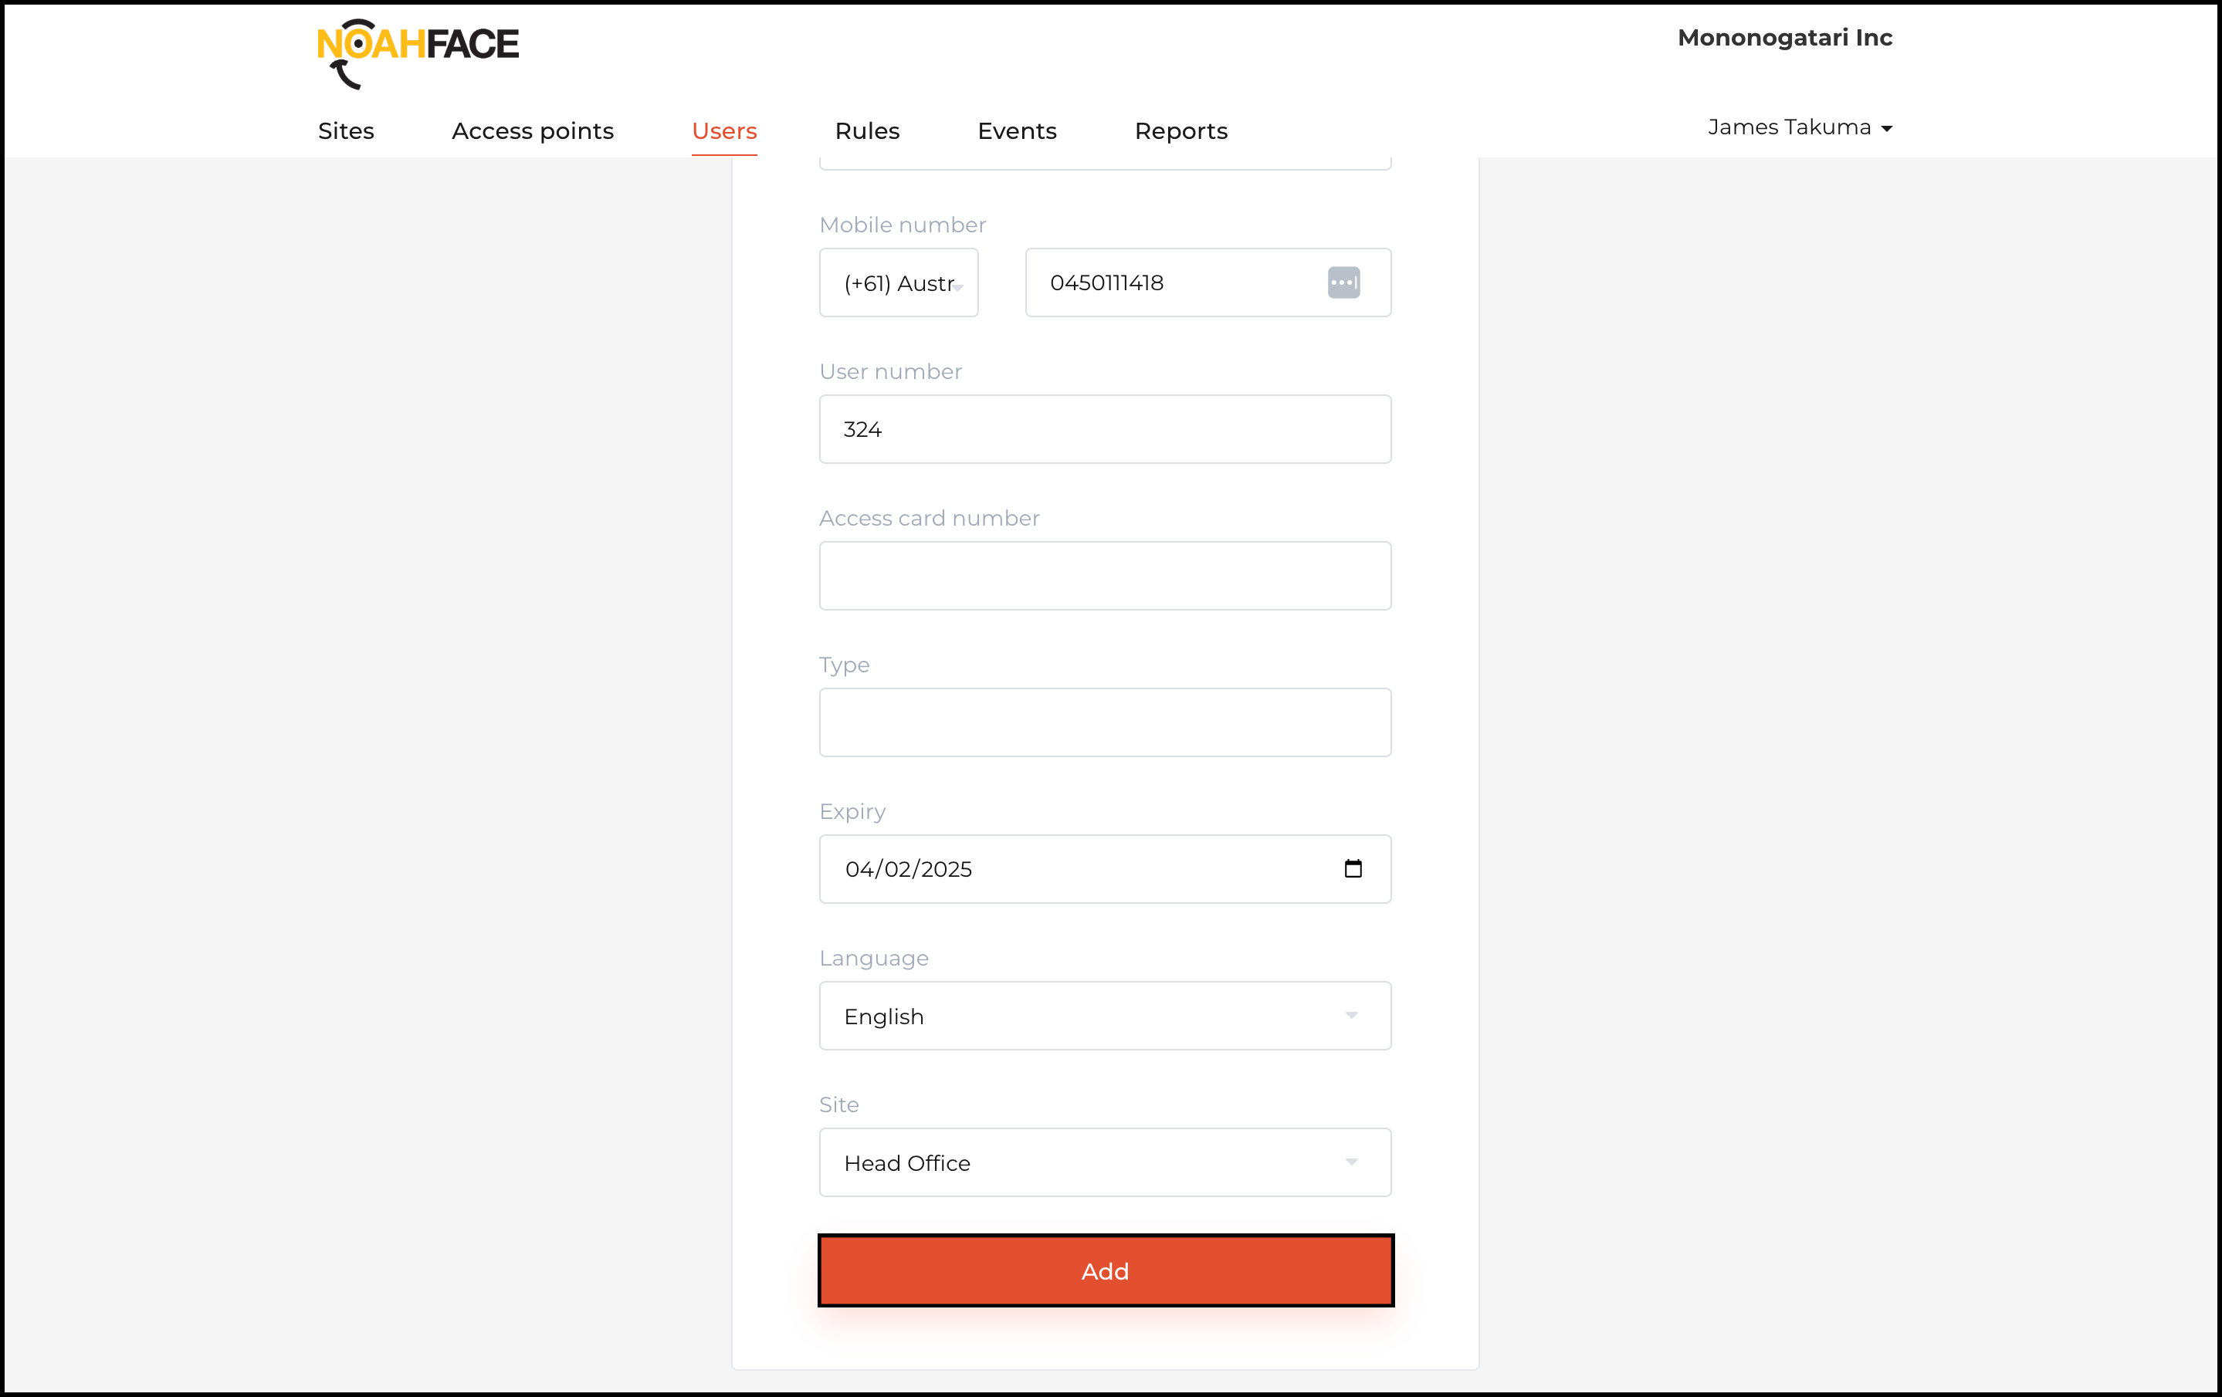2222x1397 pixels.
Task: Open the Events tab
Action: click(x=1017, y=131)
